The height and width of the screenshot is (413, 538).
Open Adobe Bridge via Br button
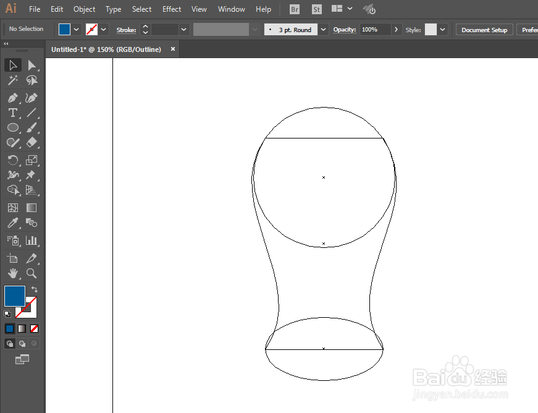[x=295, y=9]
